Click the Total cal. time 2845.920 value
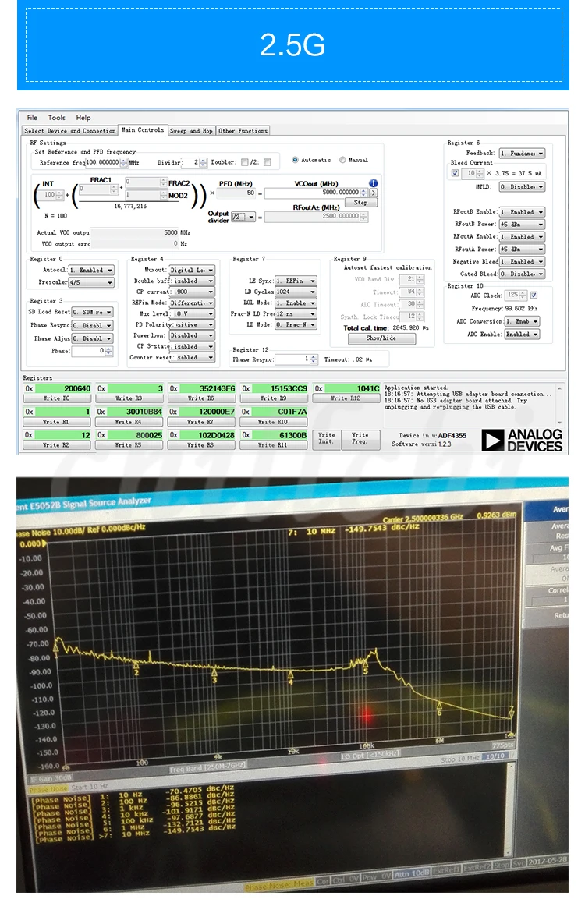Screen dimensions: 585x917 coord(410,328)
